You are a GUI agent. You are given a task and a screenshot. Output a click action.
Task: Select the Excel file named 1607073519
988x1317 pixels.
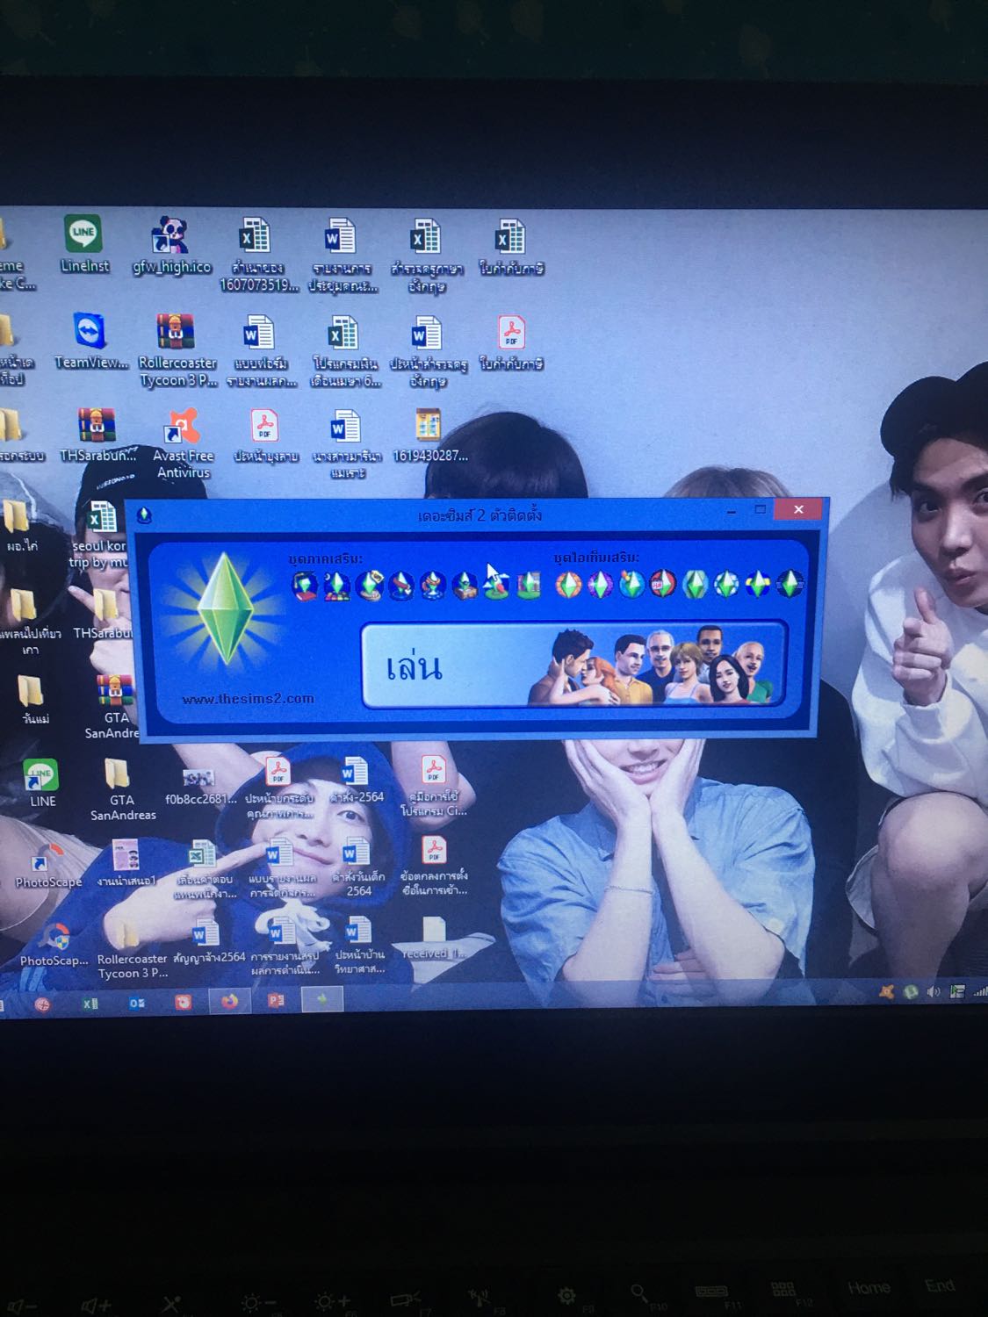point(257,255)
